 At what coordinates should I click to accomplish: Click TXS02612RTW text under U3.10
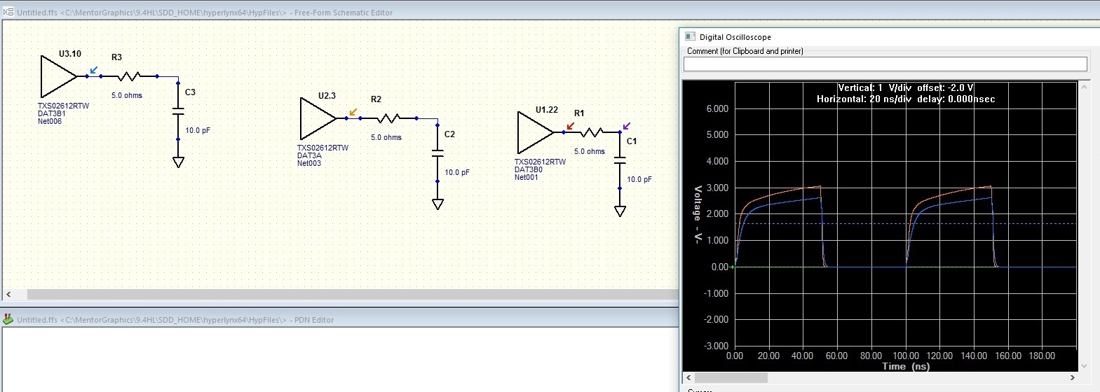pyautogui.click(x=64, y=106)
